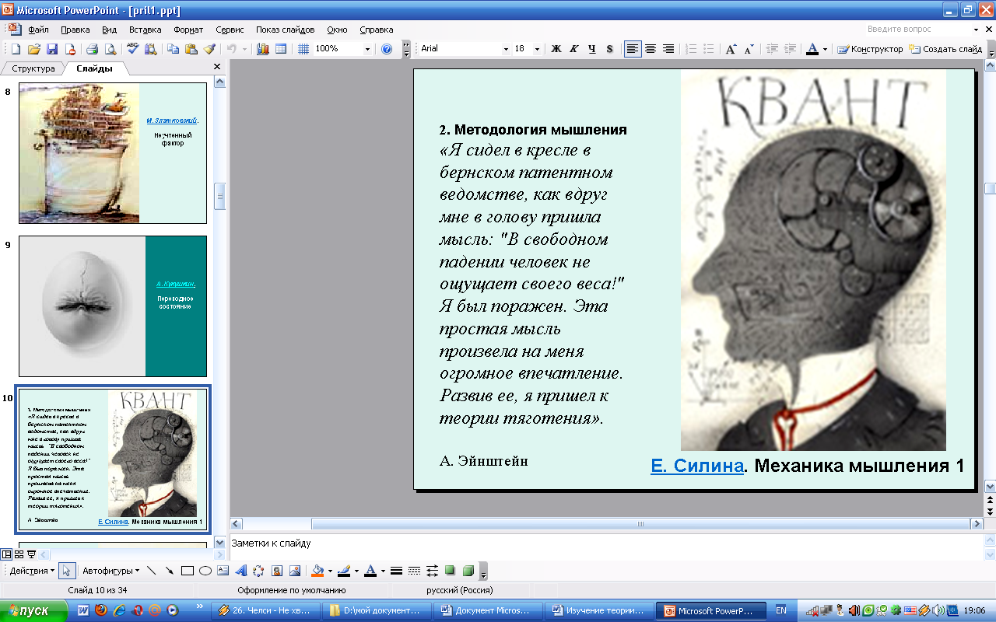The height and width of the screenshot is (622, 996).
Task: Paste from the clipboard
Action: [191, 49]
